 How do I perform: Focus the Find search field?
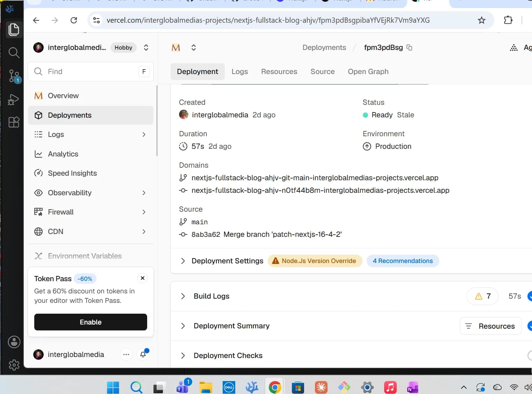(91, 72)
